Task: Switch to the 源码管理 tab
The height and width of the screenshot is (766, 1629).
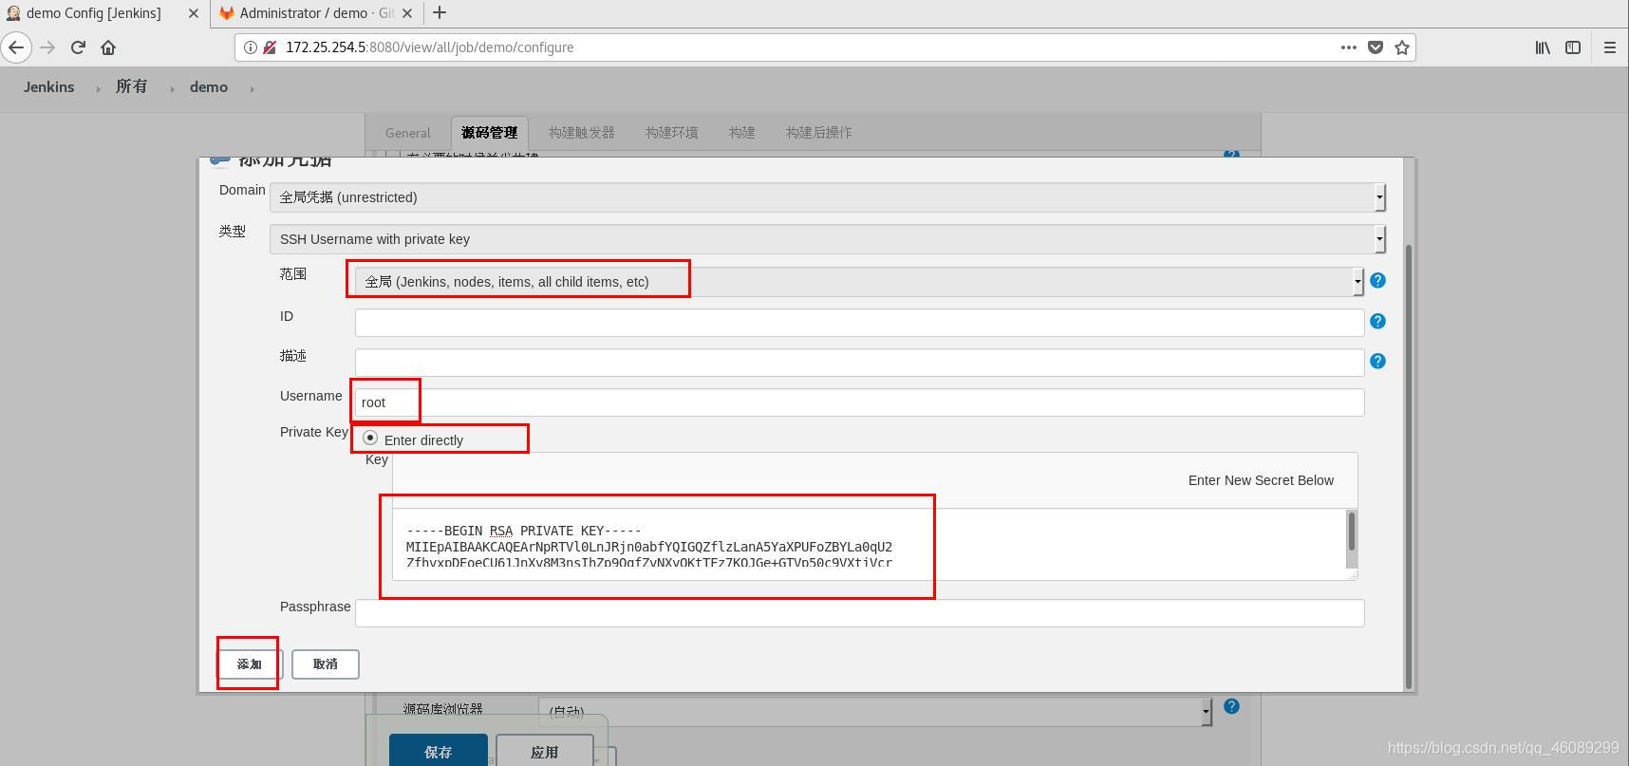Action: [490, 133]
